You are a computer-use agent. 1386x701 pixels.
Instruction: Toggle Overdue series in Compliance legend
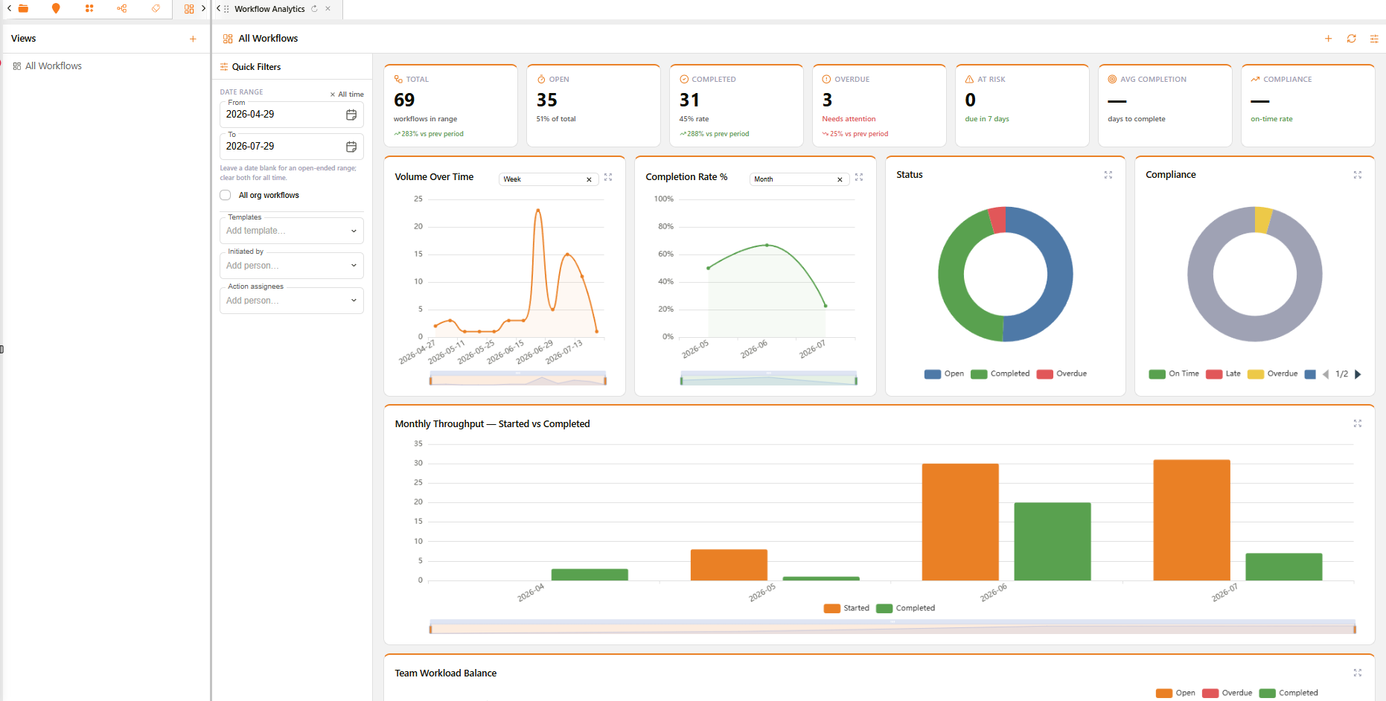[1273, 374]
